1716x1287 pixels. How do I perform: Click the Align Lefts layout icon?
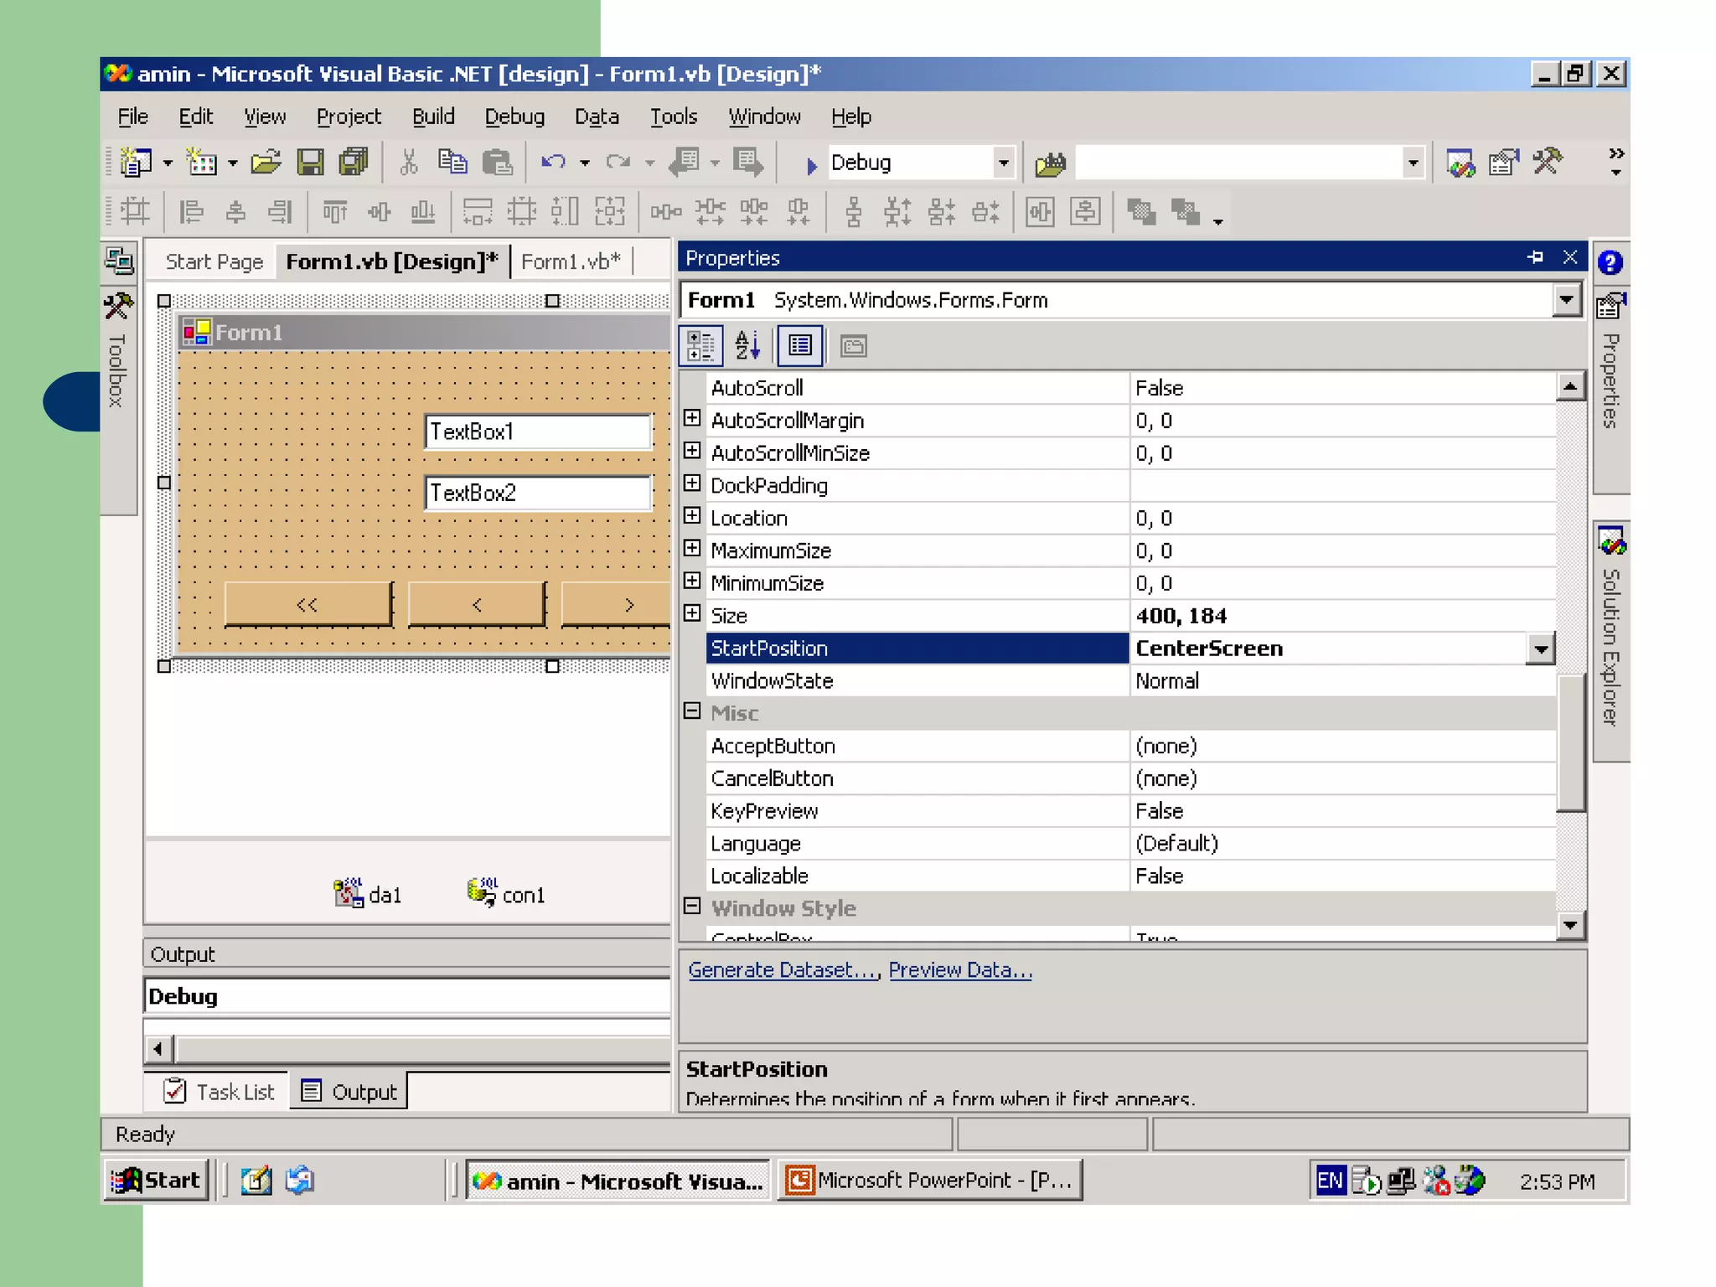(191, 212)
